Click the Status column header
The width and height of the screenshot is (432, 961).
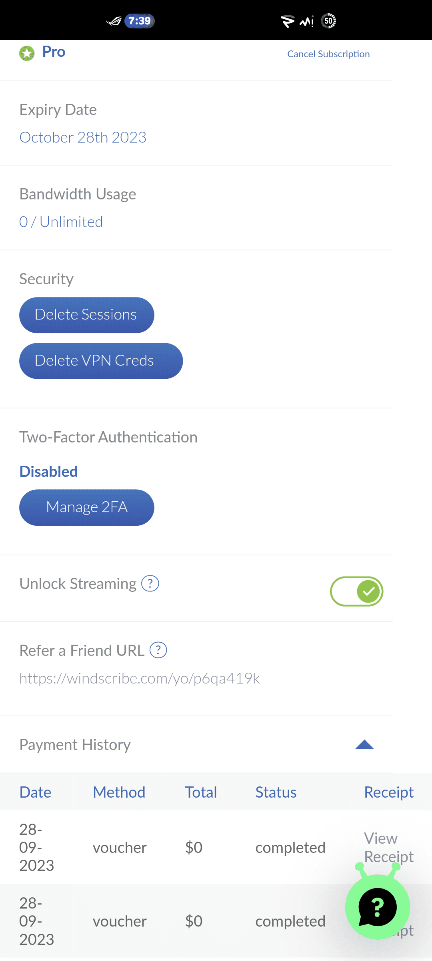(276, 792)
